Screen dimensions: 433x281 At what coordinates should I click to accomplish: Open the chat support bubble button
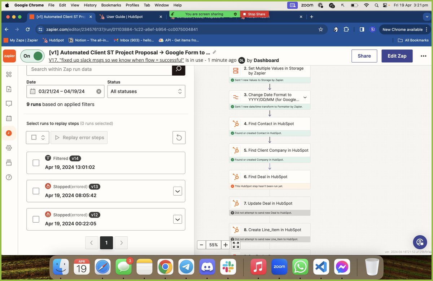click(420, 242)
